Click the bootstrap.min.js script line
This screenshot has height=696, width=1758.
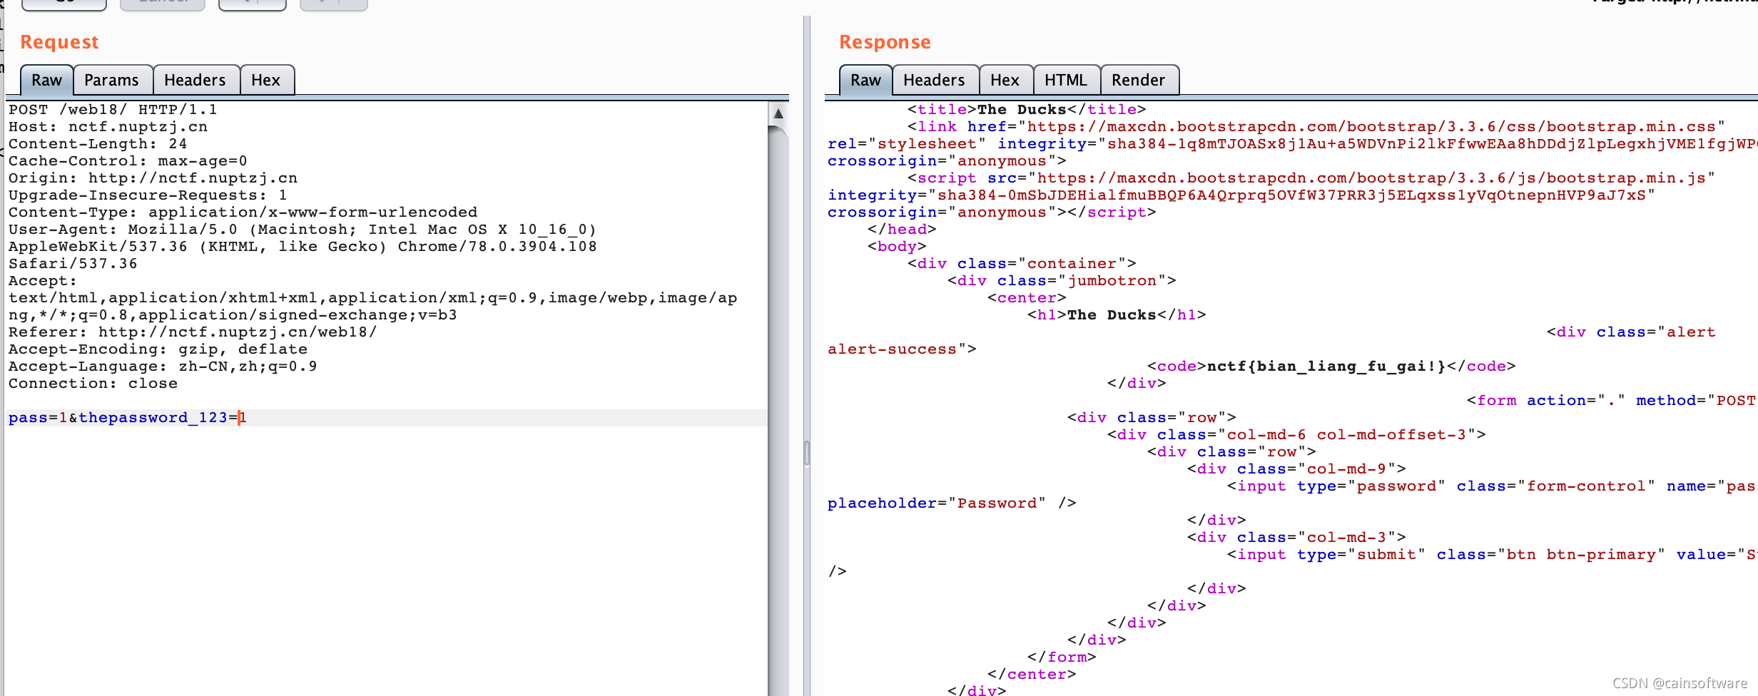click(1311, 178)
